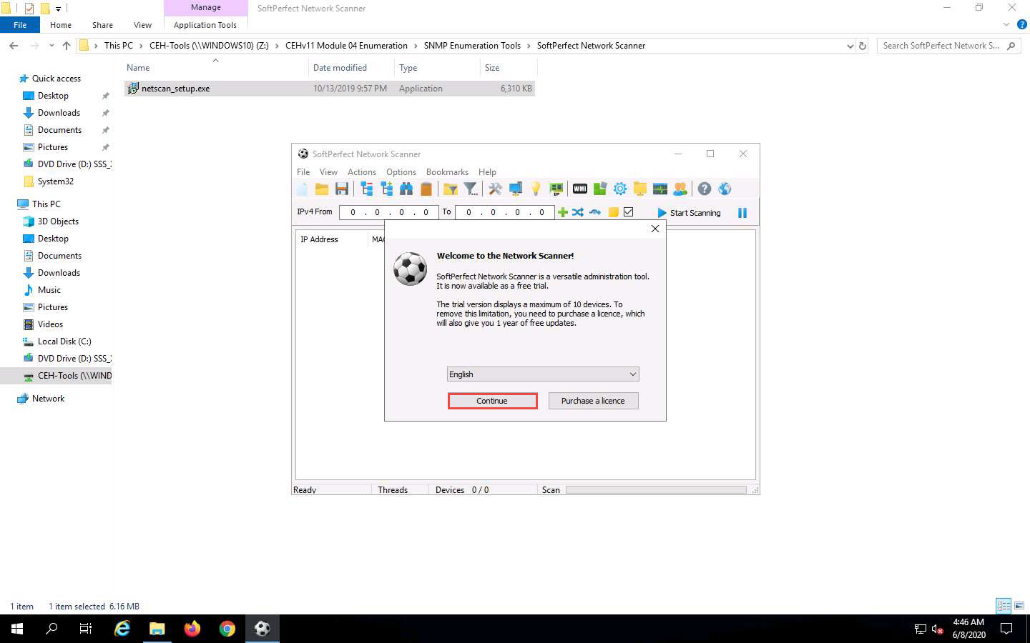Select Network in navigation pane

48,399
